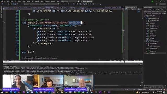Image resolution: width=167 pixels, height=94 pixels.
Task: Switch to the Job.cs tab
Action: [x=25, y=7]
